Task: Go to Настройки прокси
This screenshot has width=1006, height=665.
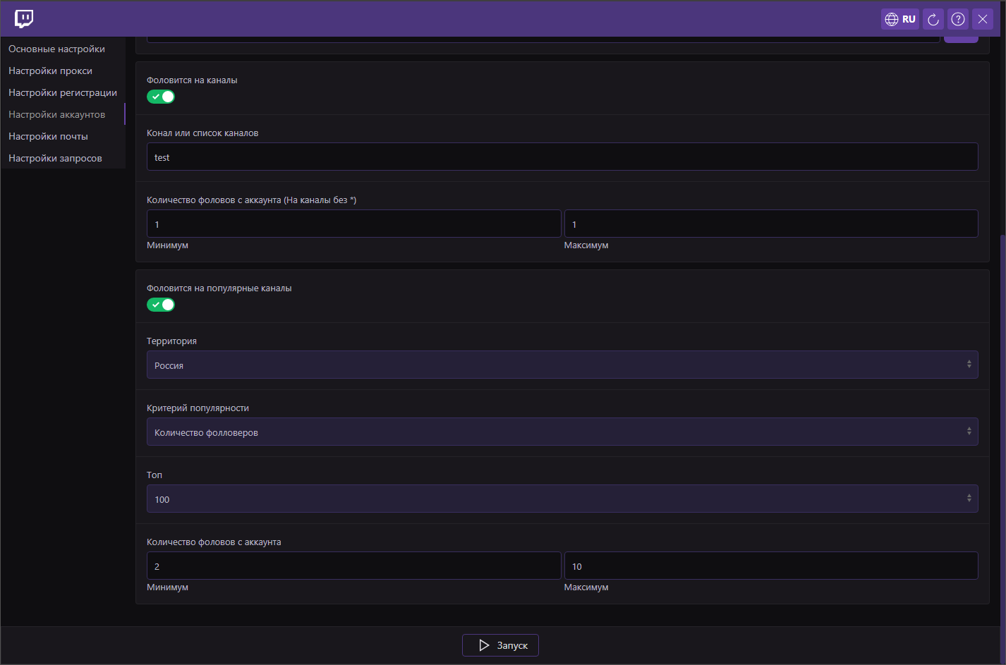Action: 63,71
